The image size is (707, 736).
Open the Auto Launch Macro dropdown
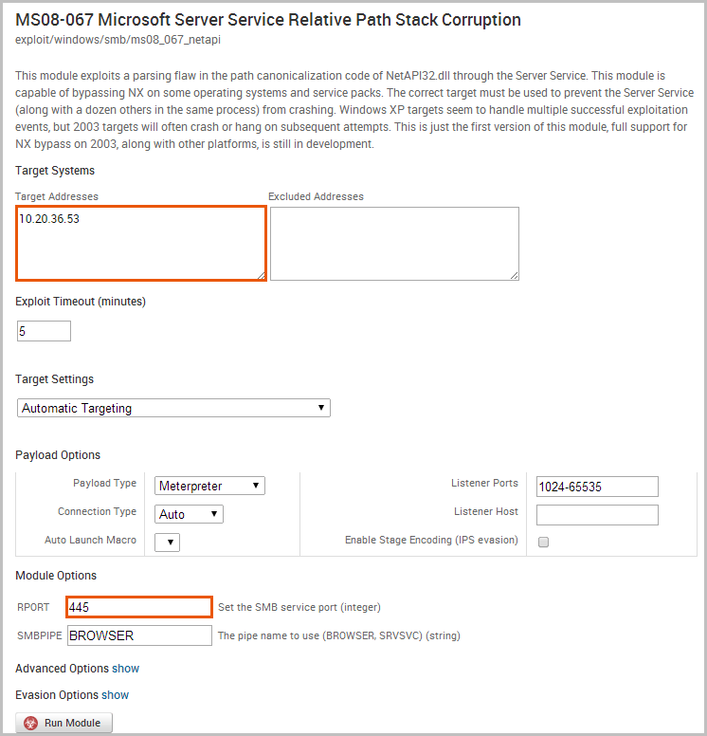(x=167, y=542)
